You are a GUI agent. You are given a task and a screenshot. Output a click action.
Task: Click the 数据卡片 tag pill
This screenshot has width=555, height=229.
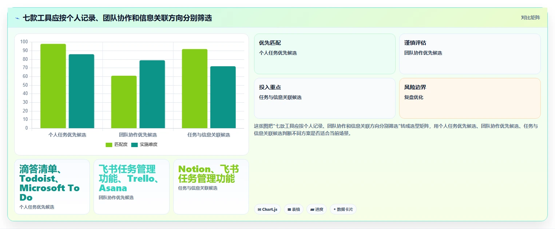coord(343,209)
